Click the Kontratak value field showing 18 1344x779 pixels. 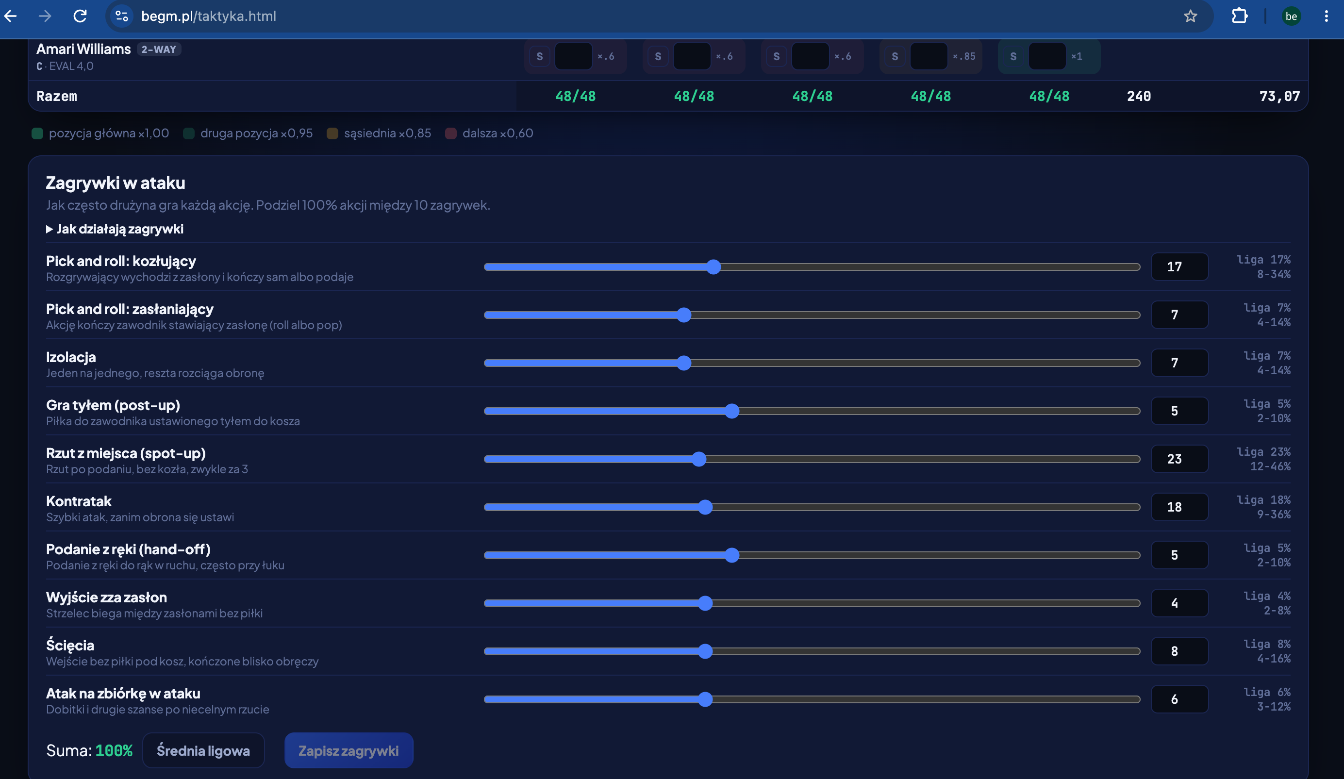pos(1179,507)
